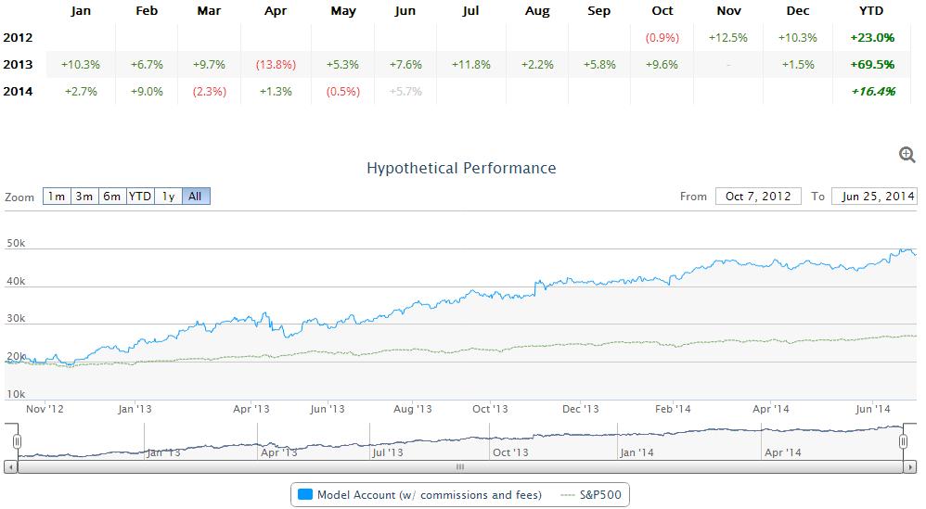Click the magnifier zoom-in icon
Viewport: 926px width, 509px height.
[x=907, y=155]
